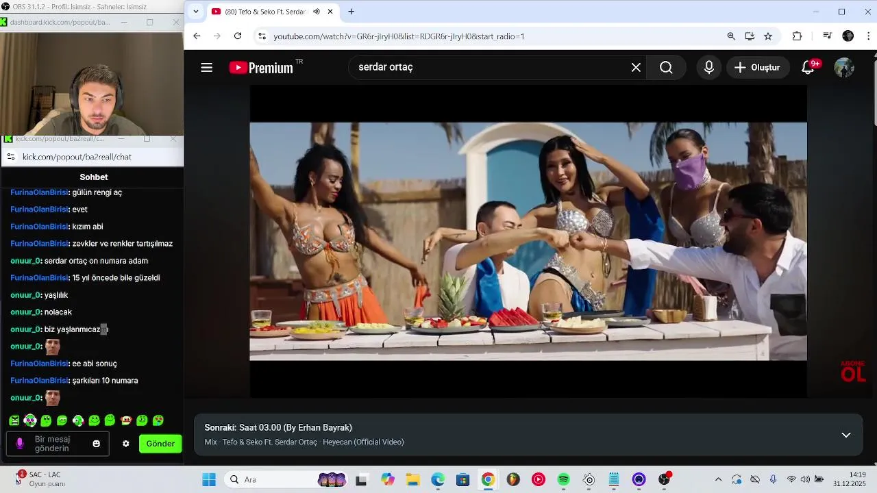Open Windows Start menu
877x493 pixels.
[209, 479]
